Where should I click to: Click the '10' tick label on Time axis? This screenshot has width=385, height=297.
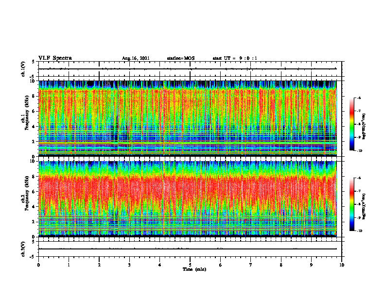(342, 265)
